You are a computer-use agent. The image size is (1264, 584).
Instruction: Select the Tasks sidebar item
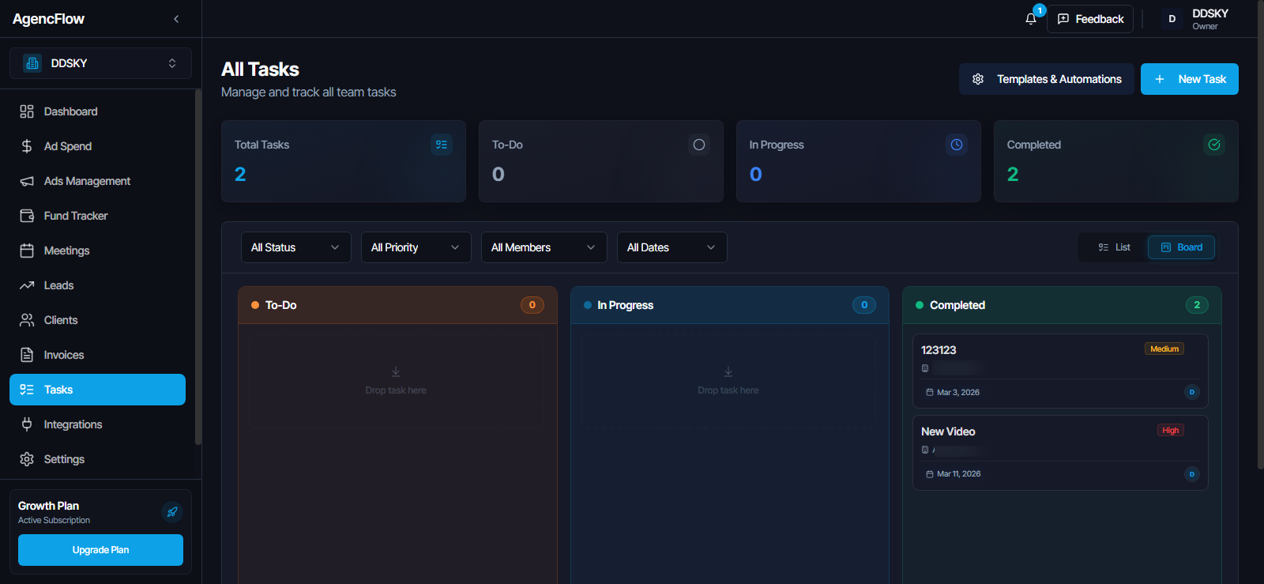[x=97, y=390]
